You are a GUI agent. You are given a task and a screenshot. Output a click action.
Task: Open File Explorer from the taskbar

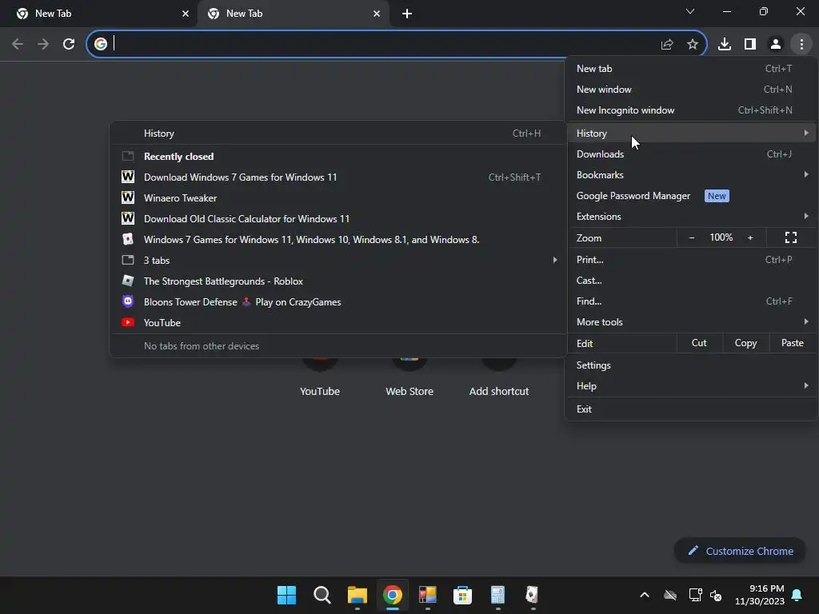tap(358, 595)
